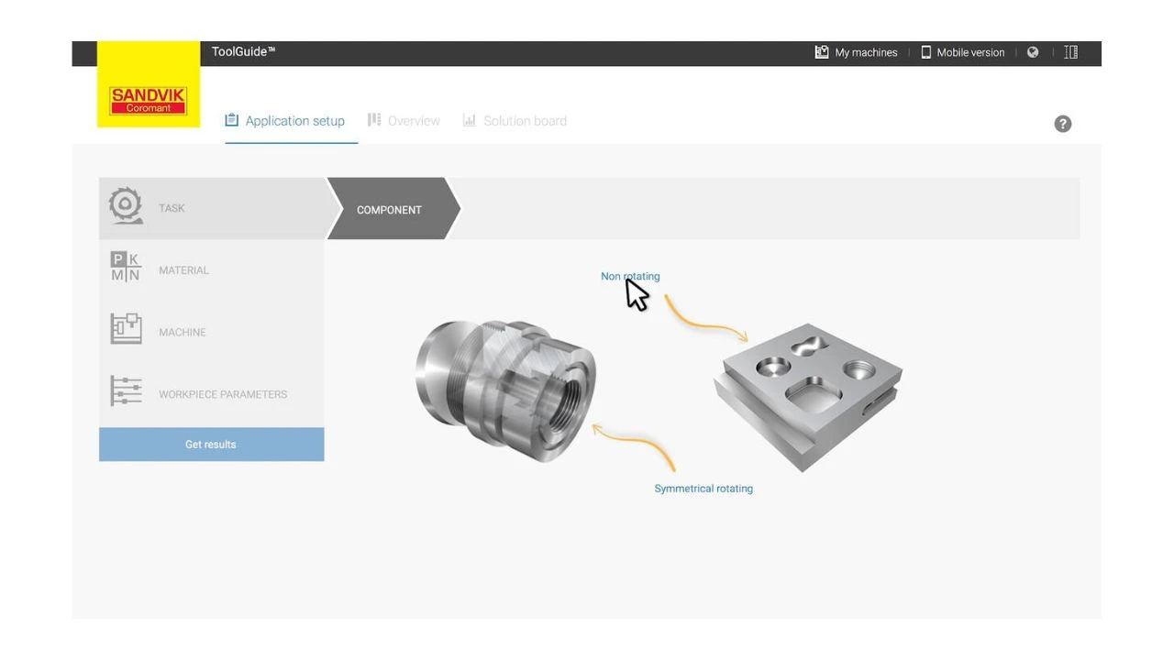Click the ruler units icon in top bar
1174x660 pixels.
pos(1070,52)
